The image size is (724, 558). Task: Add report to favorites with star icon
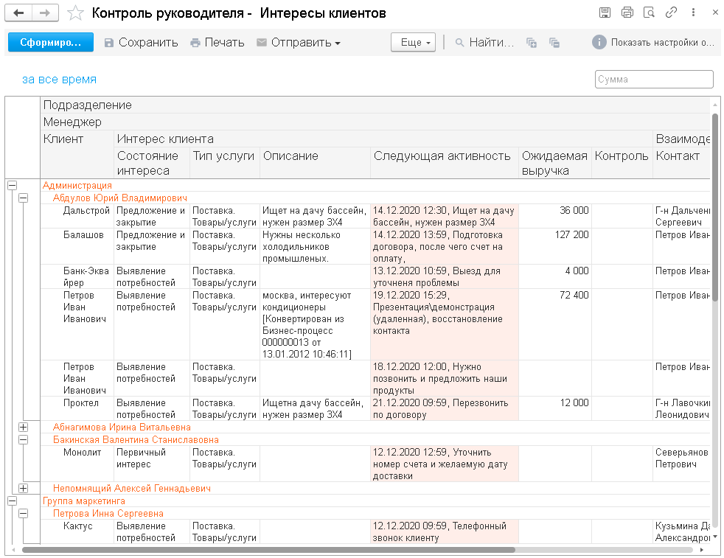coord(75,13)
